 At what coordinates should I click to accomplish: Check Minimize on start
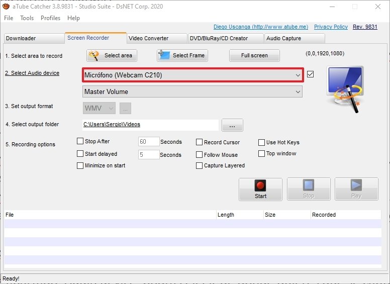click(x=80, y=166)
